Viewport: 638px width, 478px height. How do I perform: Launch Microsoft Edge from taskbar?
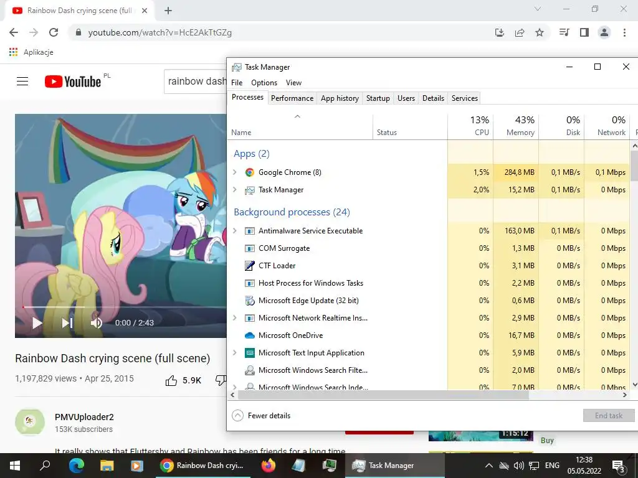[x=76, y=466]
